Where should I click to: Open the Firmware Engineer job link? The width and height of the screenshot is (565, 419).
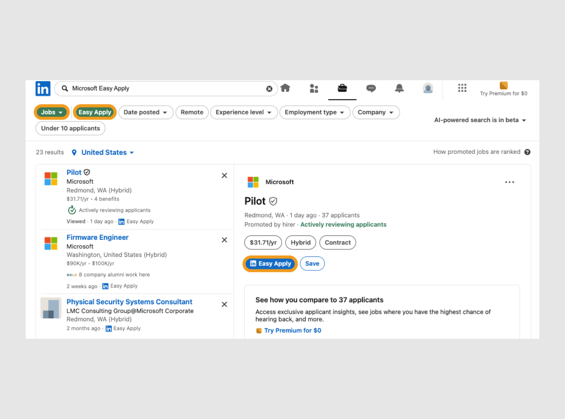(x=97, y=237)
